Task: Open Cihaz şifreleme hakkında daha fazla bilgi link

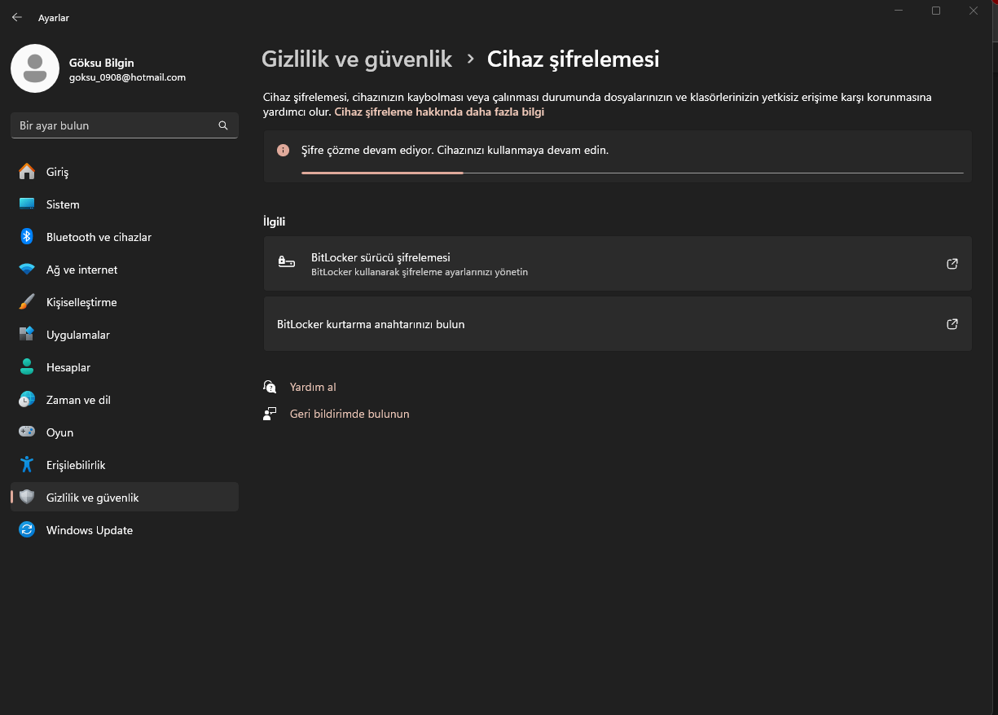Action: pos(439,112)
